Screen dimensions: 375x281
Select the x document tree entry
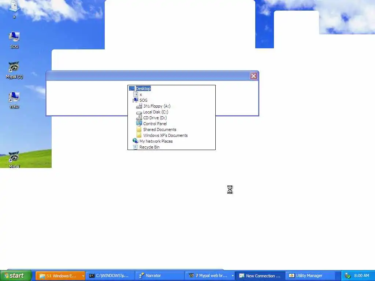point(141,94)
